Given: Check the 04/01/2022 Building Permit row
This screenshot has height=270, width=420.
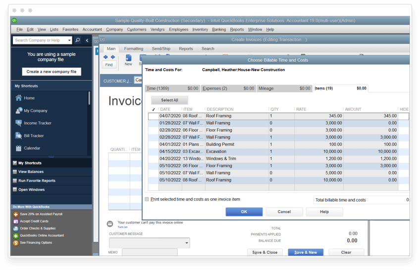Looking at the screenshot, I should tap(154, 144).
